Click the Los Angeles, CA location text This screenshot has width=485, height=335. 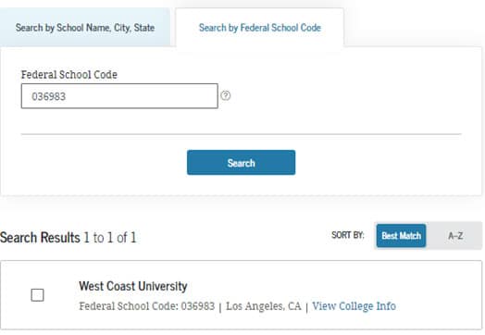pos(264,306)
